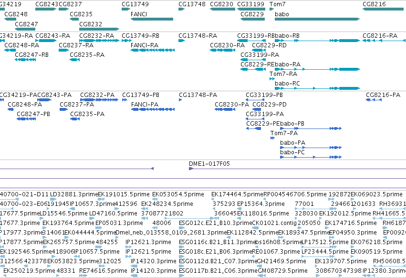Viewport: 406px width, 278px height.
Task: Select protein CG8229-PD
Action: pyautogui.click(x=270, y=105)
